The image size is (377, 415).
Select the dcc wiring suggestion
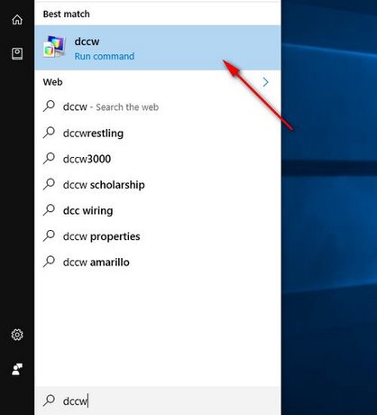tap(158, 210)
